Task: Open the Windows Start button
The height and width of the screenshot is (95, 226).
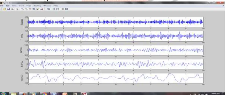Action: (x=4, y=94)
